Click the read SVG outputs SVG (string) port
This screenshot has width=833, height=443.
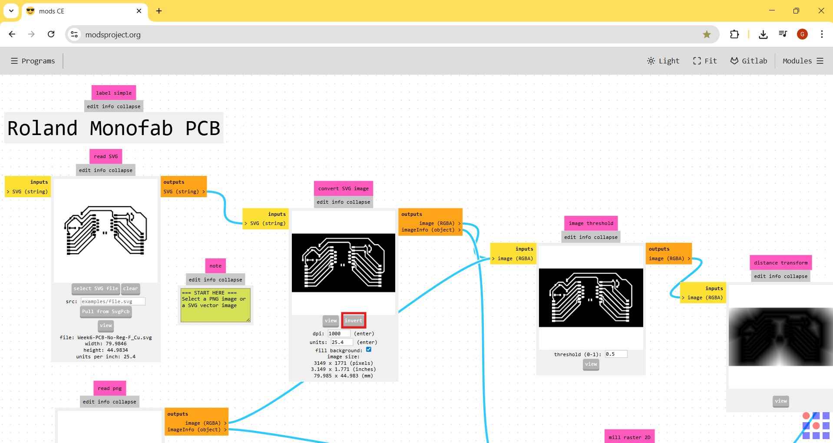click(184, 192)
